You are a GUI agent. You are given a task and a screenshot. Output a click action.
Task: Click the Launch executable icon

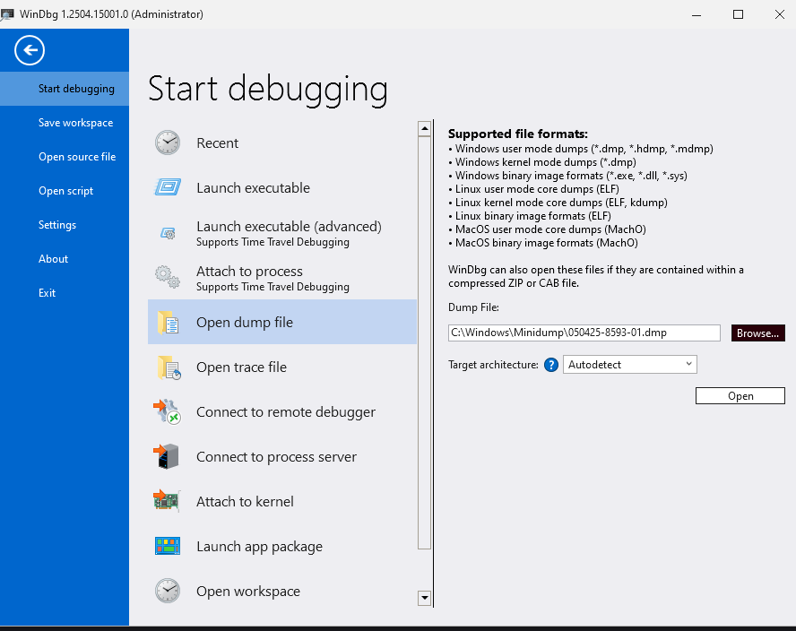pos(168,187)
